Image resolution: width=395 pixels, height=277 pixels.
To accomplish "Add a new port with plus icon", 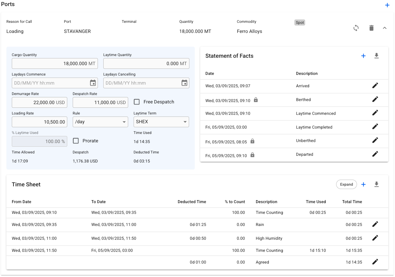I will (x=387, y=5).
